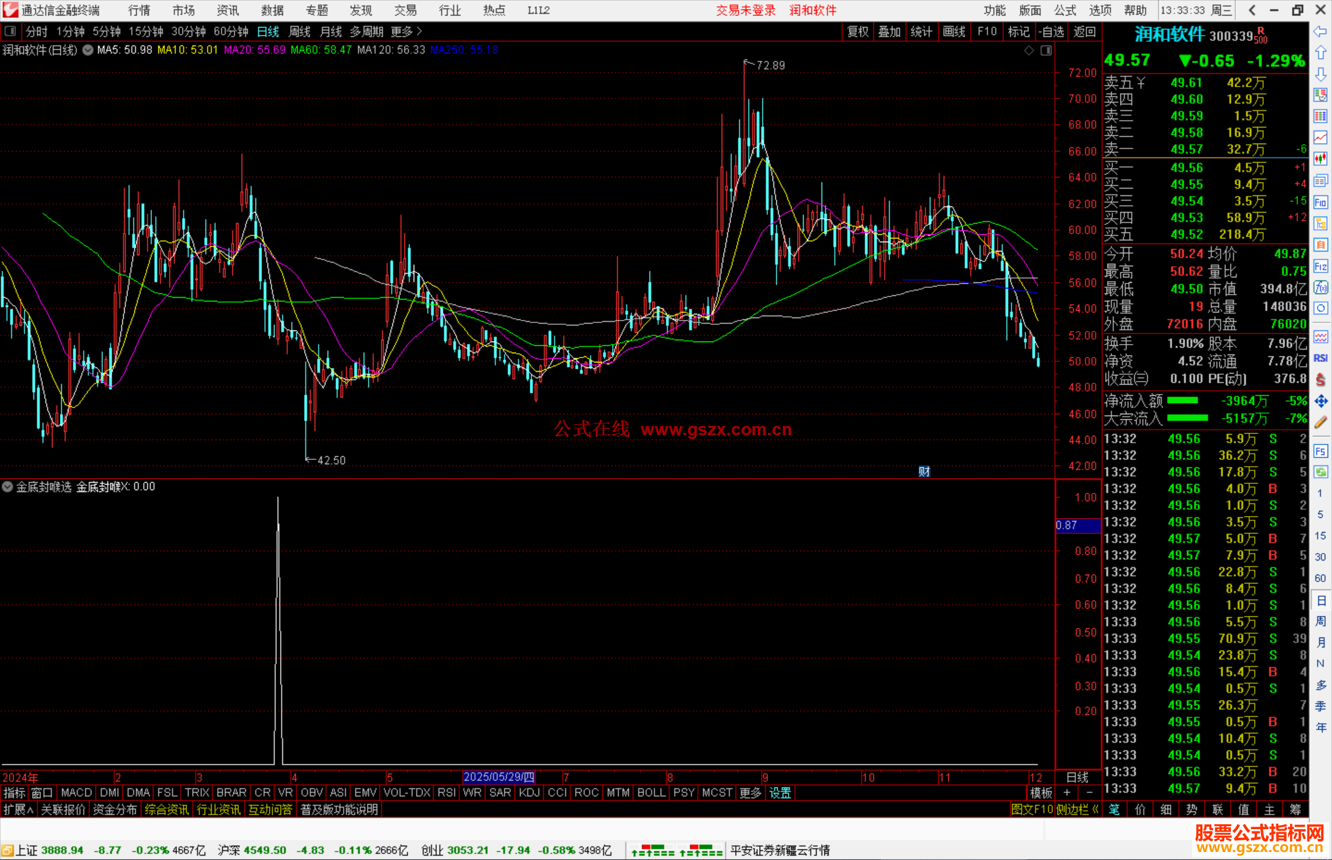Click the blue back arrow sidebar icon
This screenshot has height=860, width=1332.
coord(1320,31)
